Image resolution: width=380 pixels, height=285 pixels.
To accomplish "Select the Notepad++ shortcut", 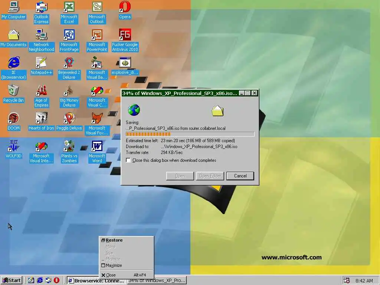I will click(41, 66).
